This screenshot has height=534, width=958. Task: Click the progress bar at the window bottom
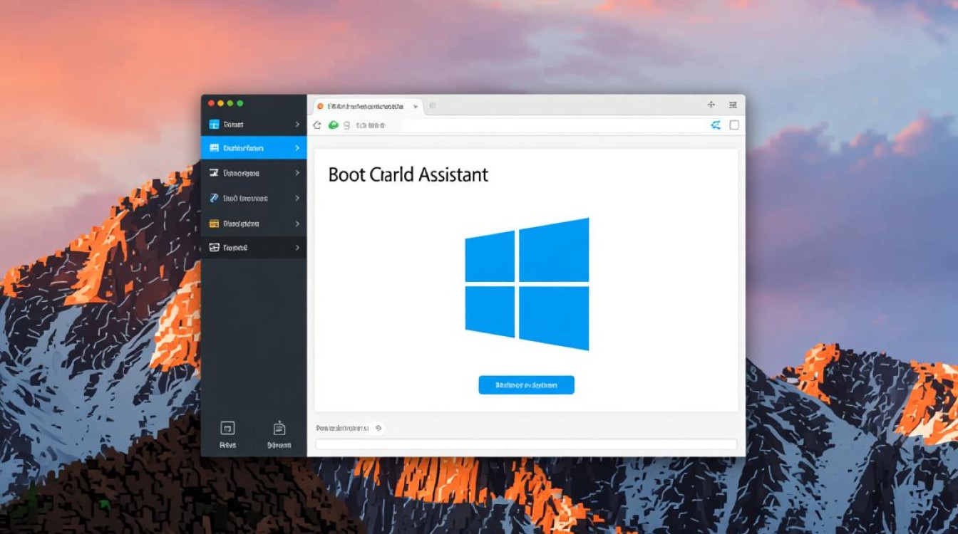pyautogui.click(x=525, y=444)
